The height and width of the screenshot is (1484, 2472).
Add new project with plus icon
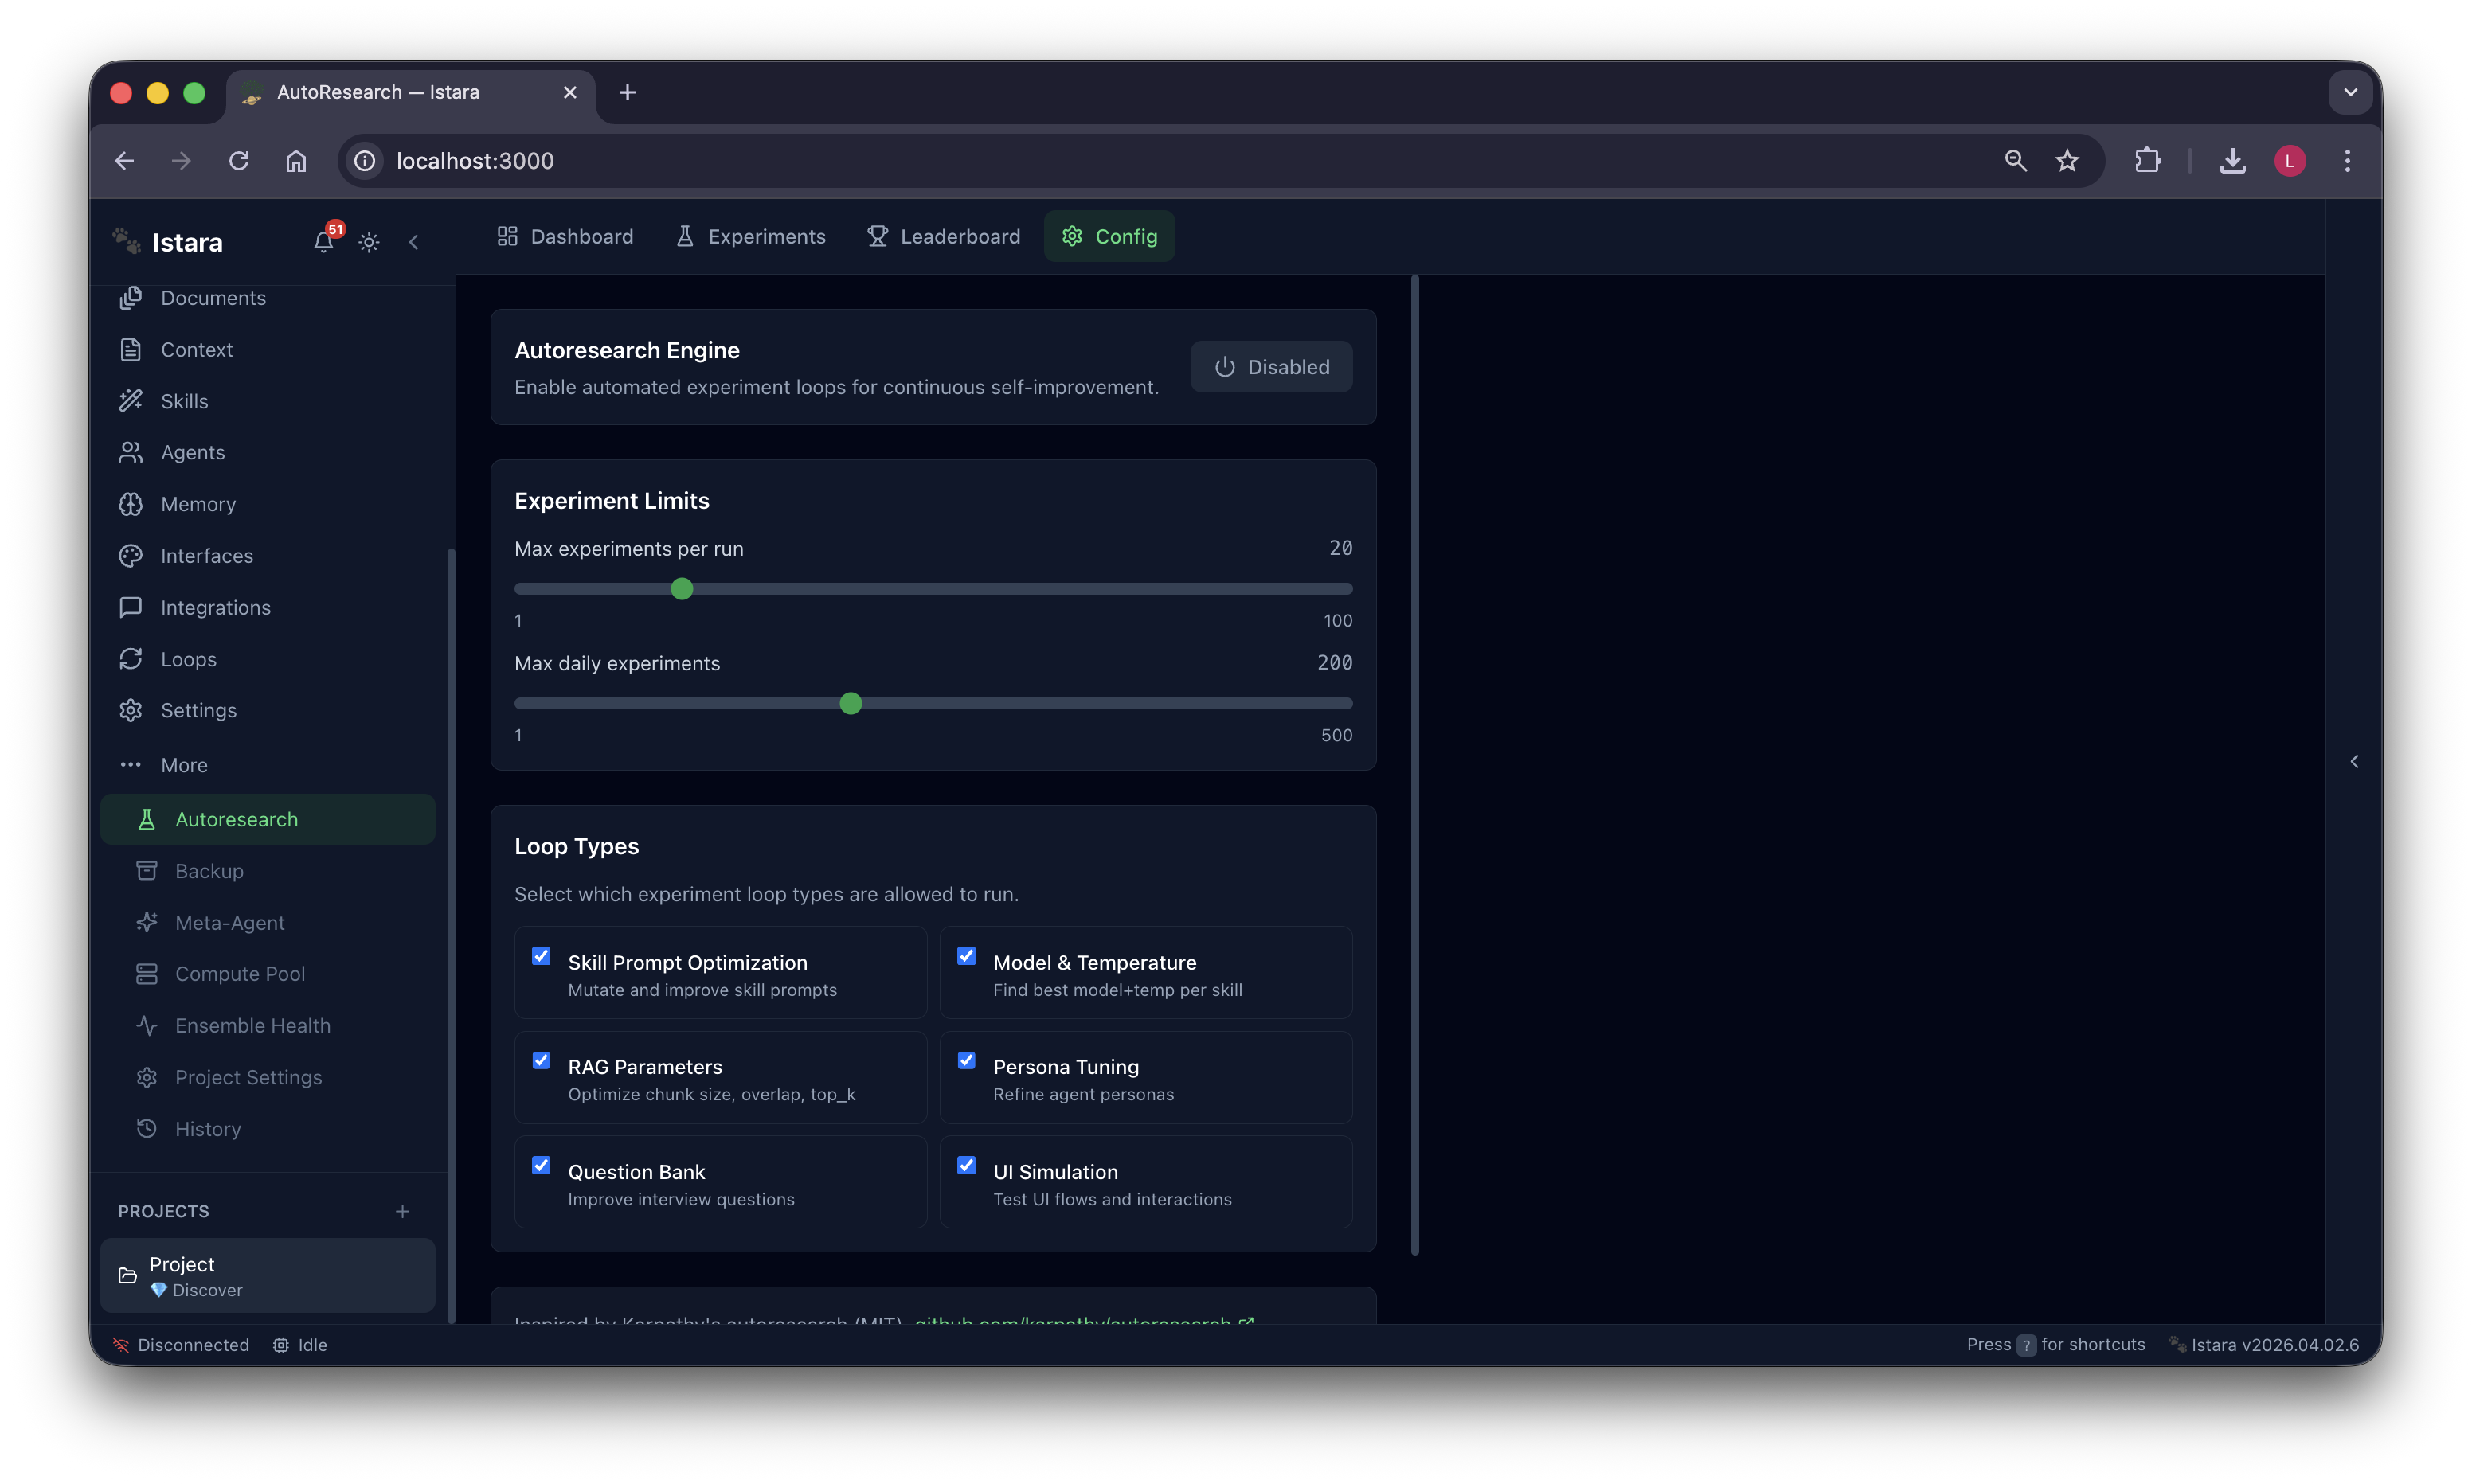[x=402, y=1211]
